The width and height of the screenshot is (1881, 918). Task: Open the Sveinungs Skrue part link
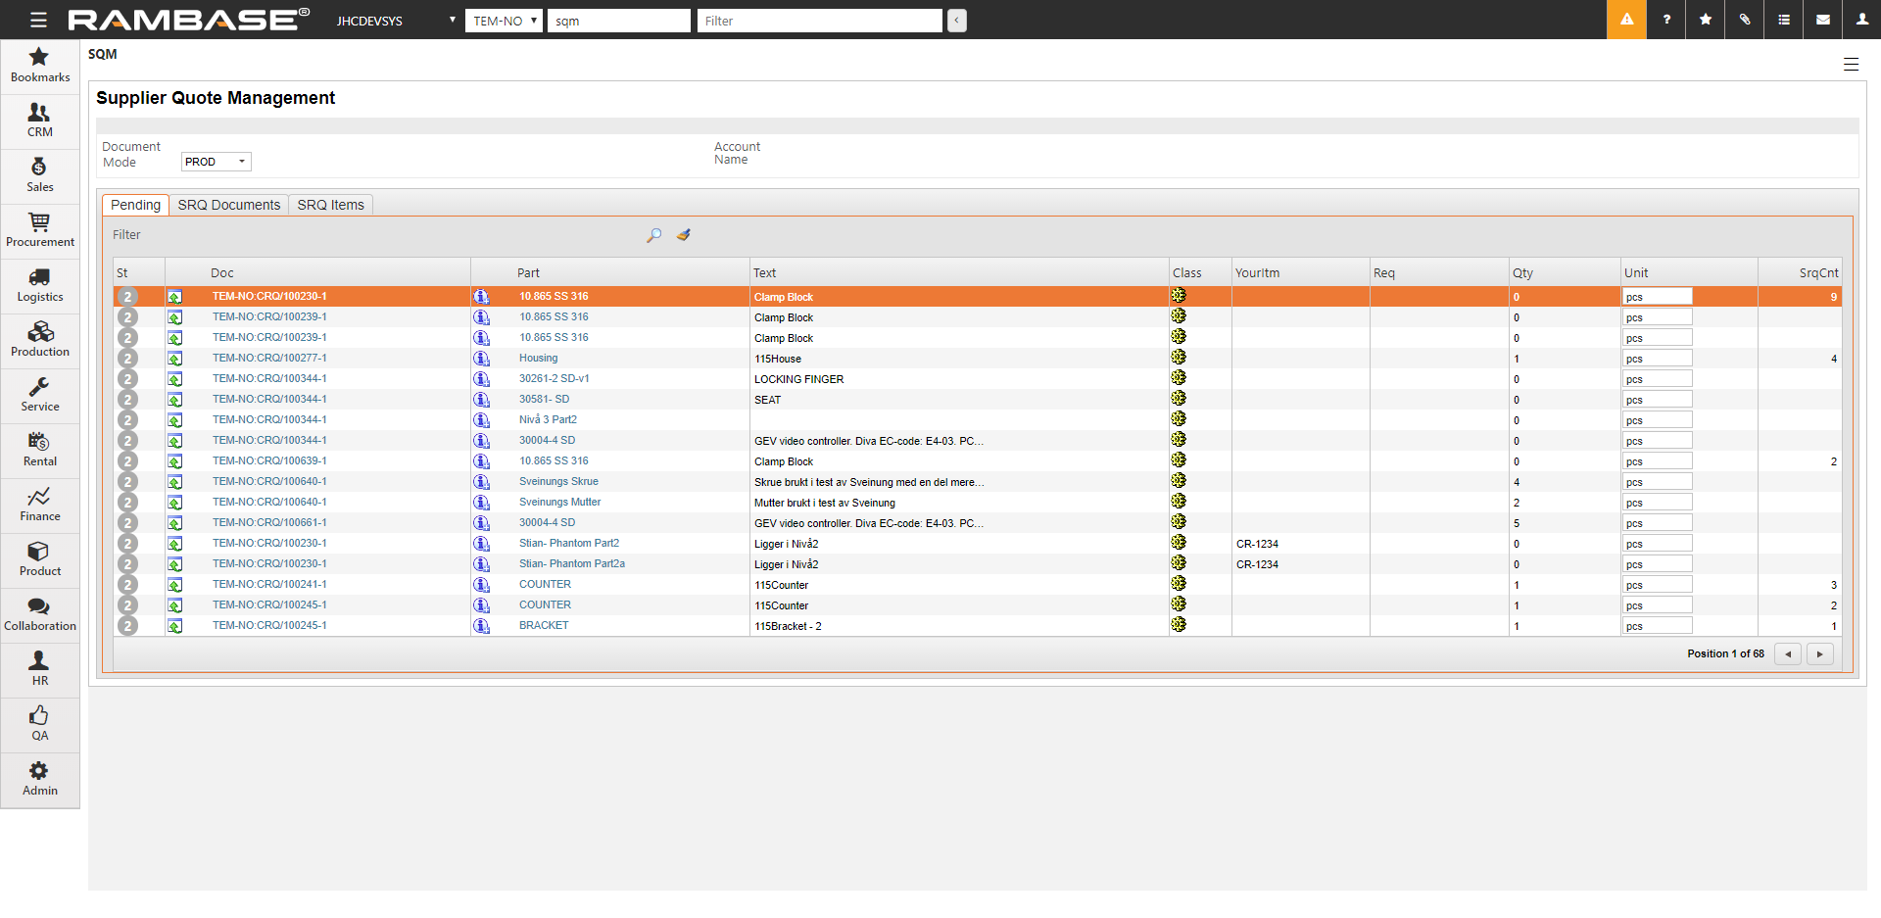click(558, 482)
